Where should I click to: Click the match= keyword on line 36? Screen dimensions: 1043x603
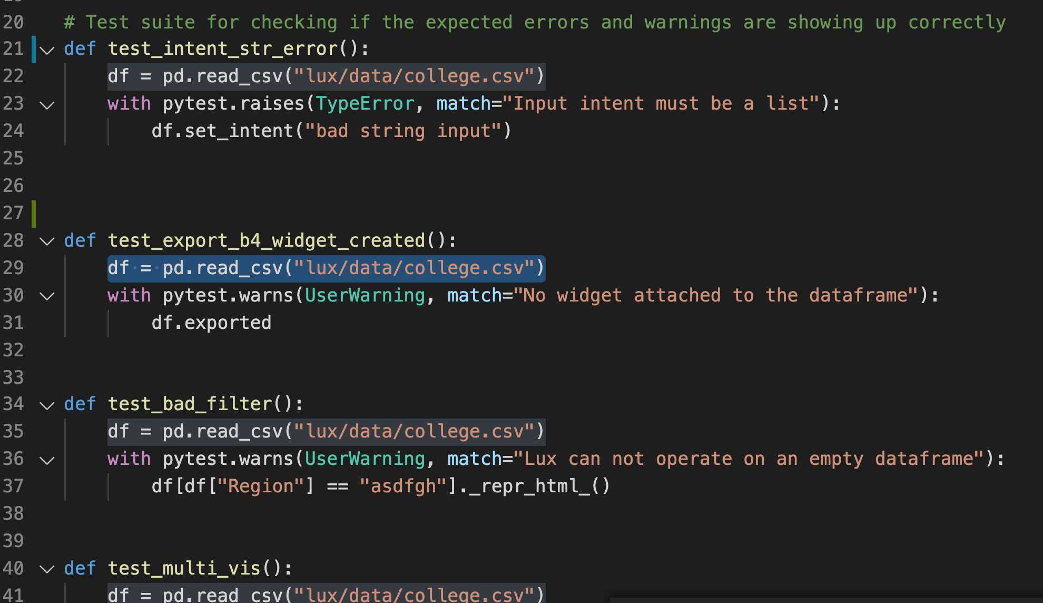coord(473,459)
